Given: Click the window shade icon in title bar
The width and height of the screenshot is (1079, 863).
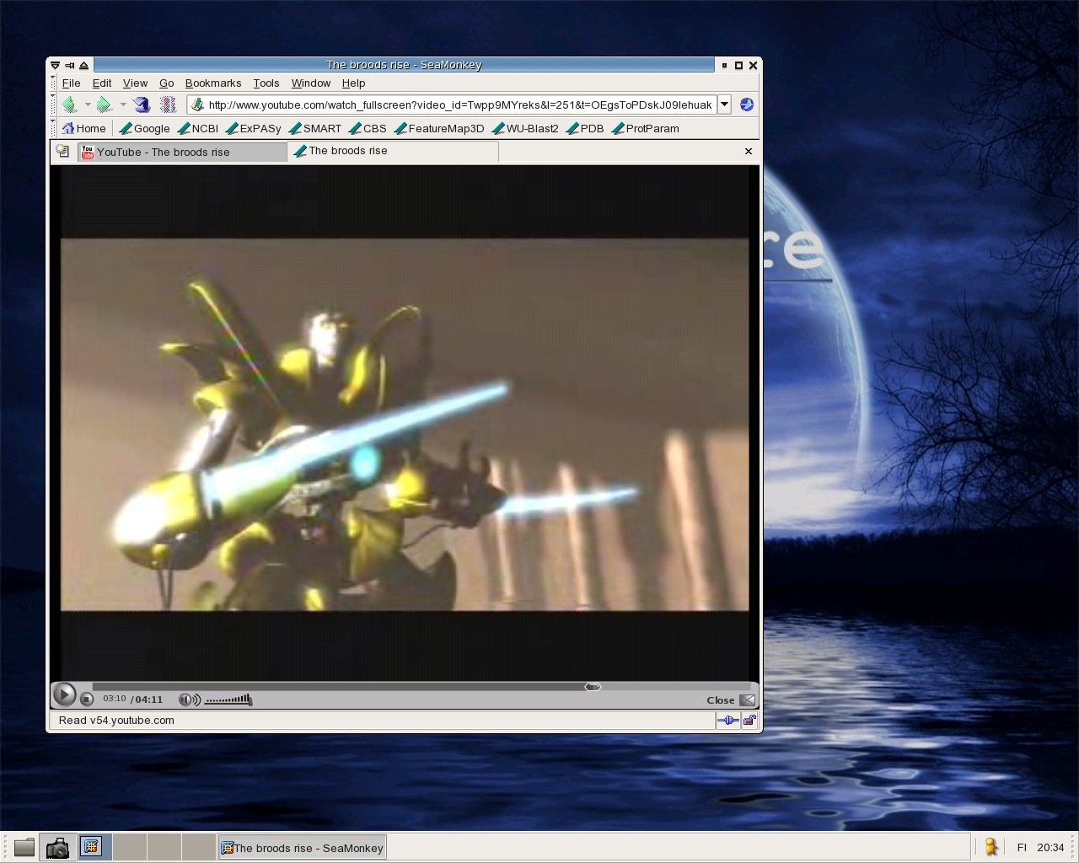Looking at the screenshot, I should click(83, 65).
